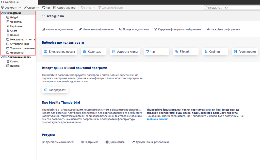The width and height of the screenshot is (260, 160).
Task: Open Документація розробника link
Action: tap(151, 142)
